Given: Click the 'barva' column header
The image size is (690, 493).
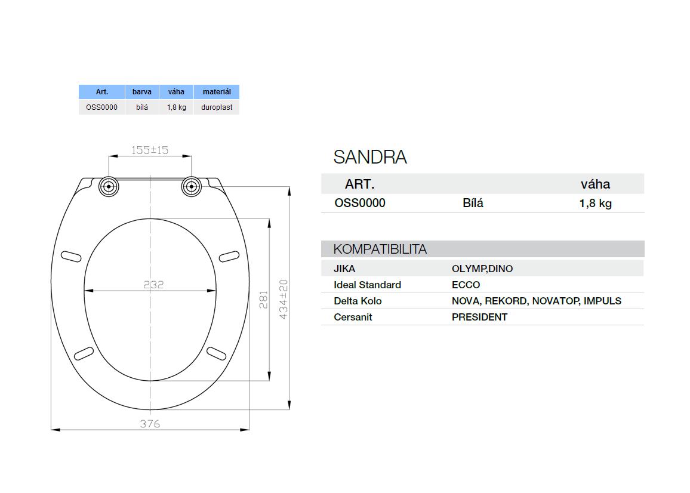Looking at the screenshot, I should point(141,91).
